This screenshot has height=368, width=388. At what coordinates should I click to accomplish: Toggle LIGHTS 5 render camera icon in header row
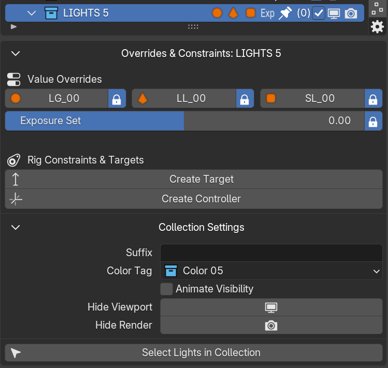tap(351, 13)
